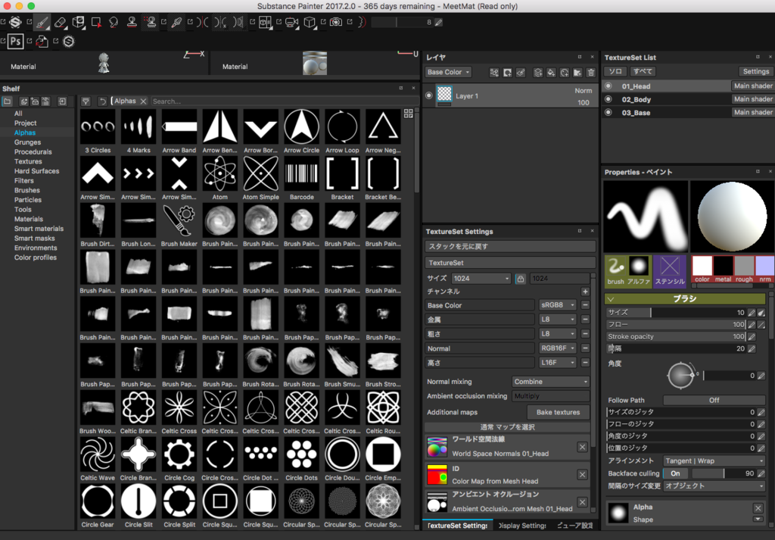Open Main shader for 01_Head
This screenshot has width=775, height=540.
[x=752, y=86]
